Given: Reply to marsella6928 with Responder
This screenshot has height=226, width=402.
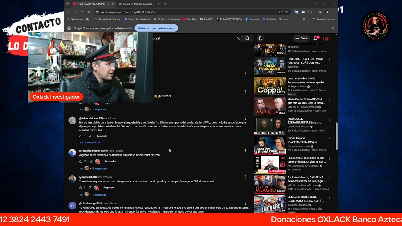Looking at the screenshot, I should click(x=109, y=187).
